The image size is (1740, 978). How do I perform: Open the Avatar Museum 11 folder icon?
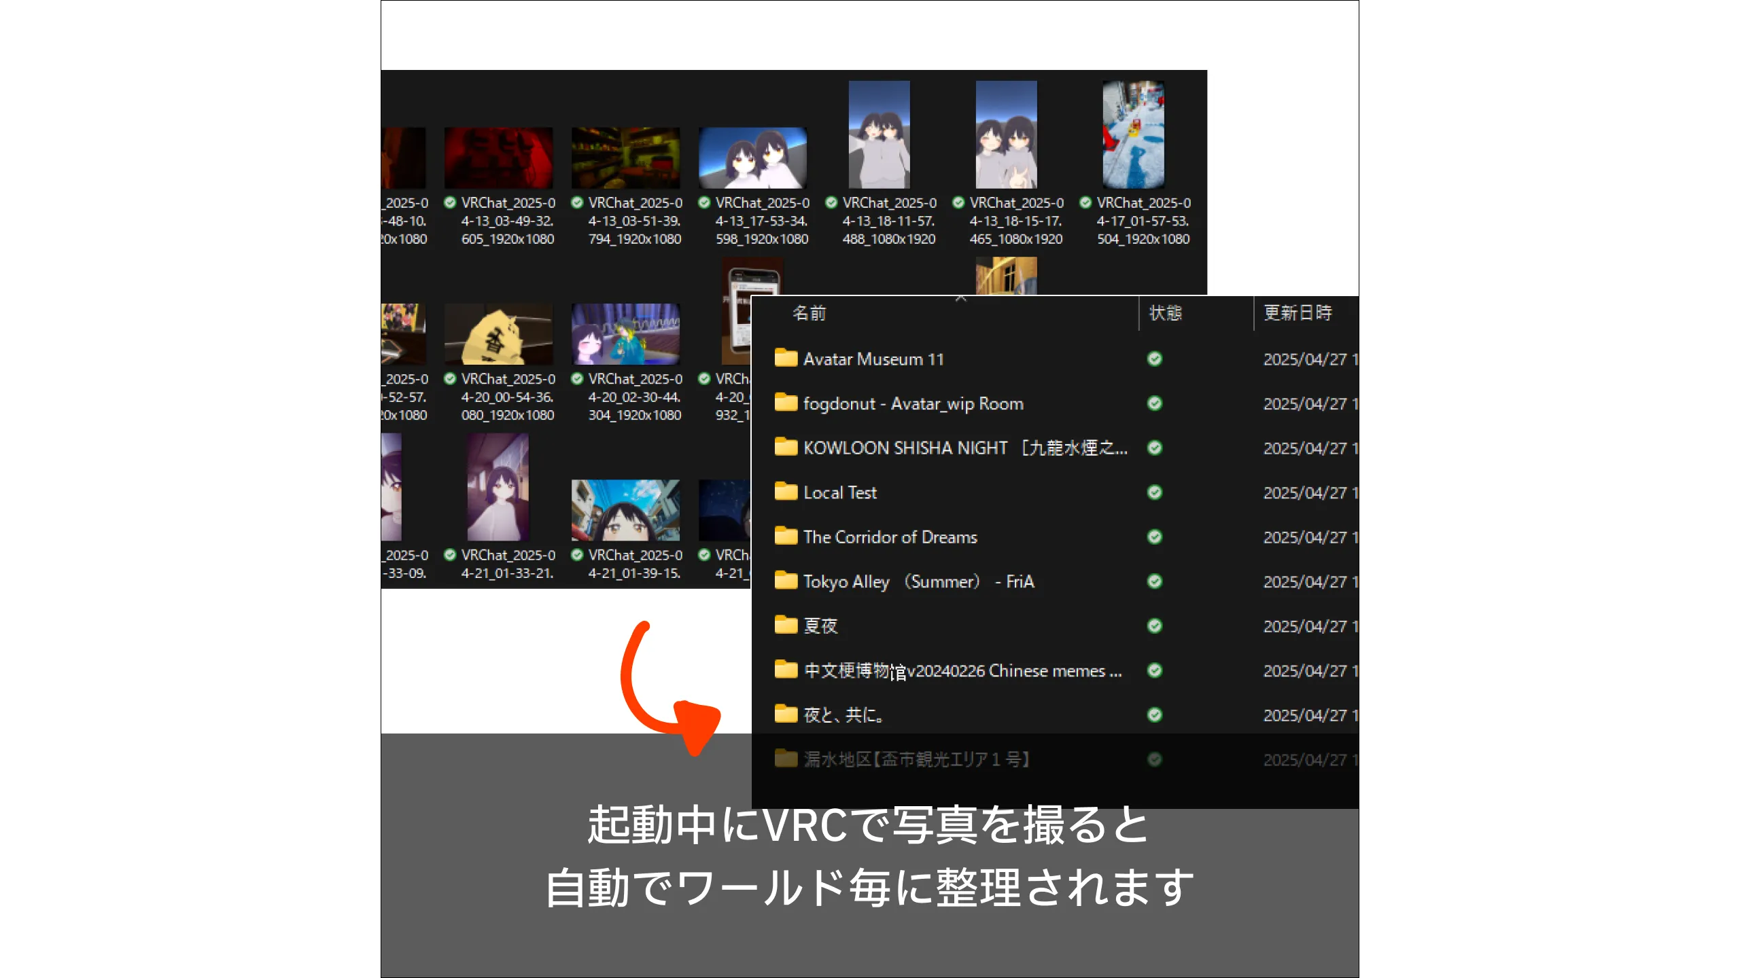click(785, 359)
